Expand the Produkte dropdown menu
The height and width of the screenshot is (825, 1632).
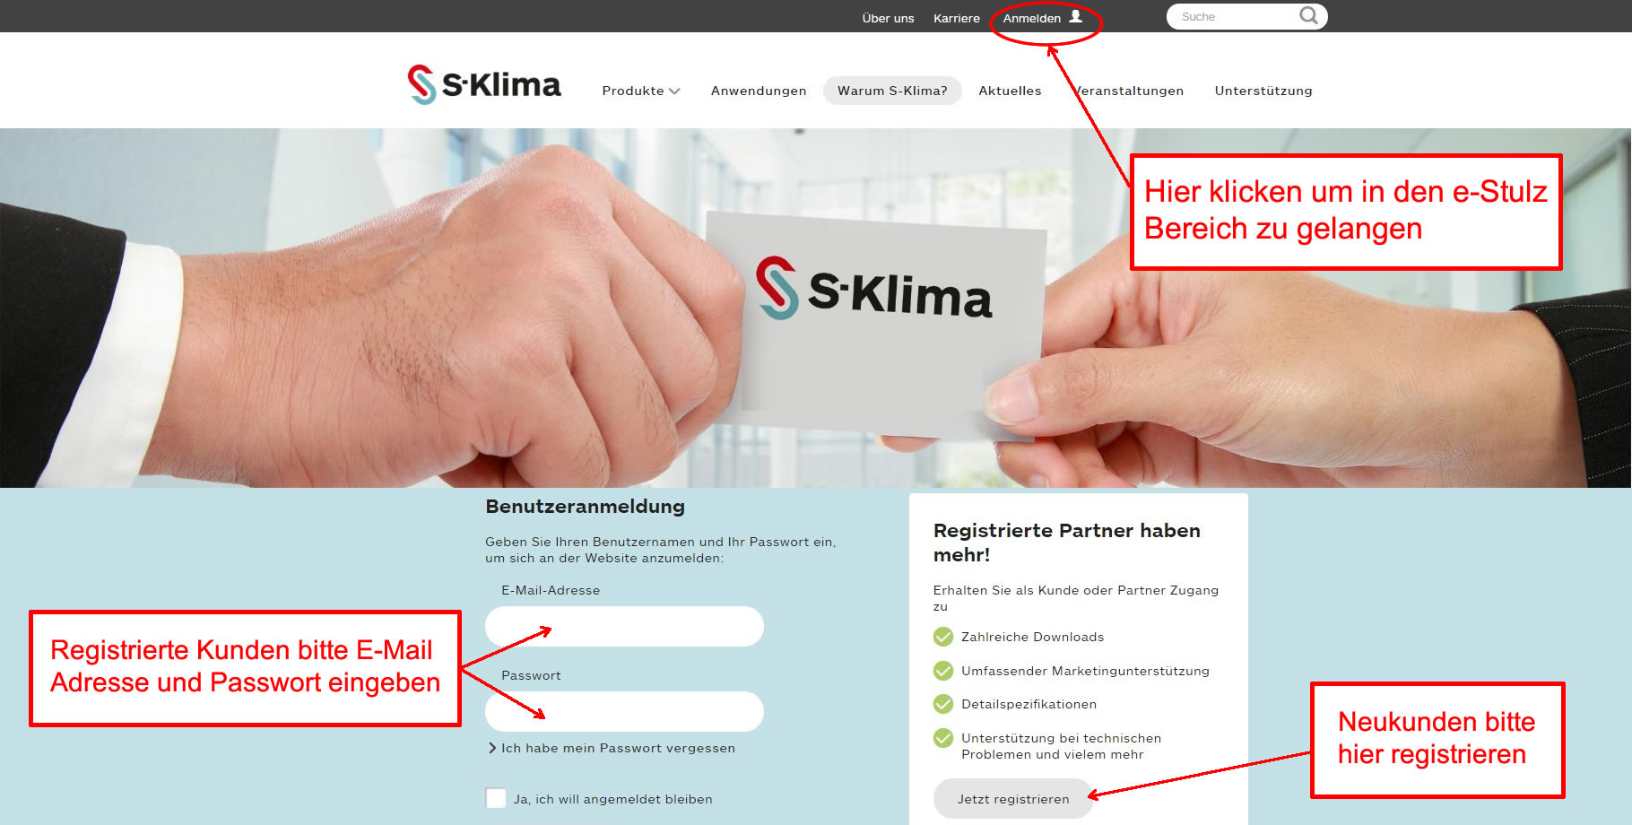tap(641, 91)
